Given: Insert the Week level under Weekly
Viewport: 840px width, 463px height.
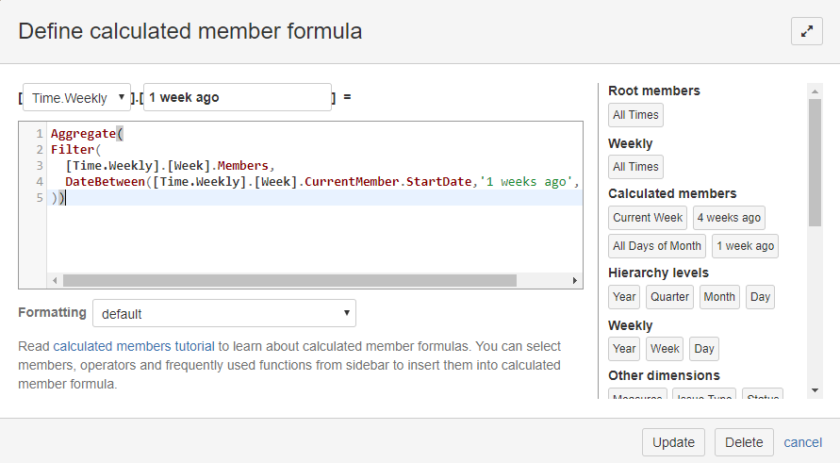Looking at the screenshot, I should coord(665,349).
